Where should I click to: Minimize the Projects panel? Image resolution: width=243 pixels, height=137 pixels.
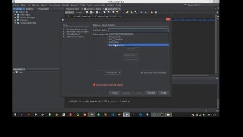(x=62, y=9)
